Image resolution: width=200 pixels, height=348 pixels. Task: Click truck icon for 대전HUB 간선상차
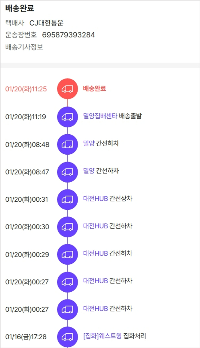[x=67, y=200]
